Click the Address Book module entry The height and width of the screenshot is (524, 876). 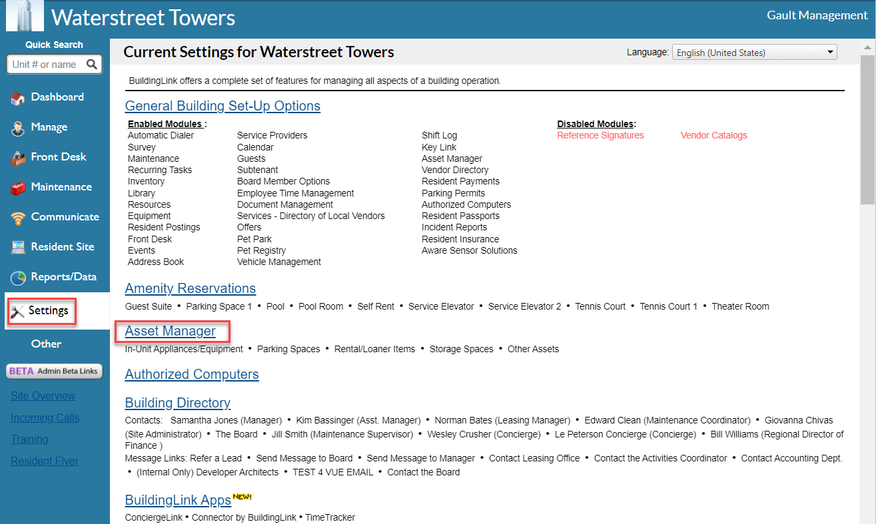coord(156,262)
